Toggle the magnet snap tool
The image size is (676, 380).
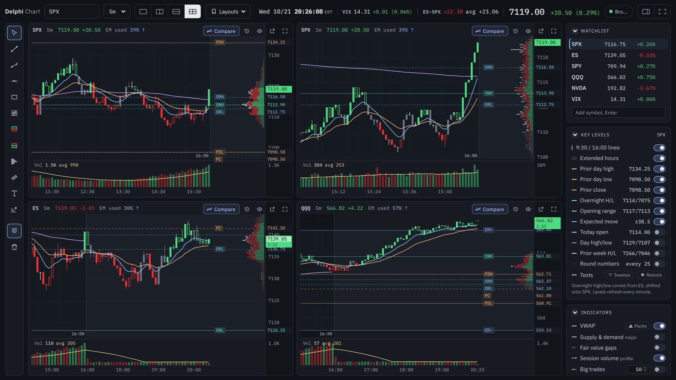point(14,231)
